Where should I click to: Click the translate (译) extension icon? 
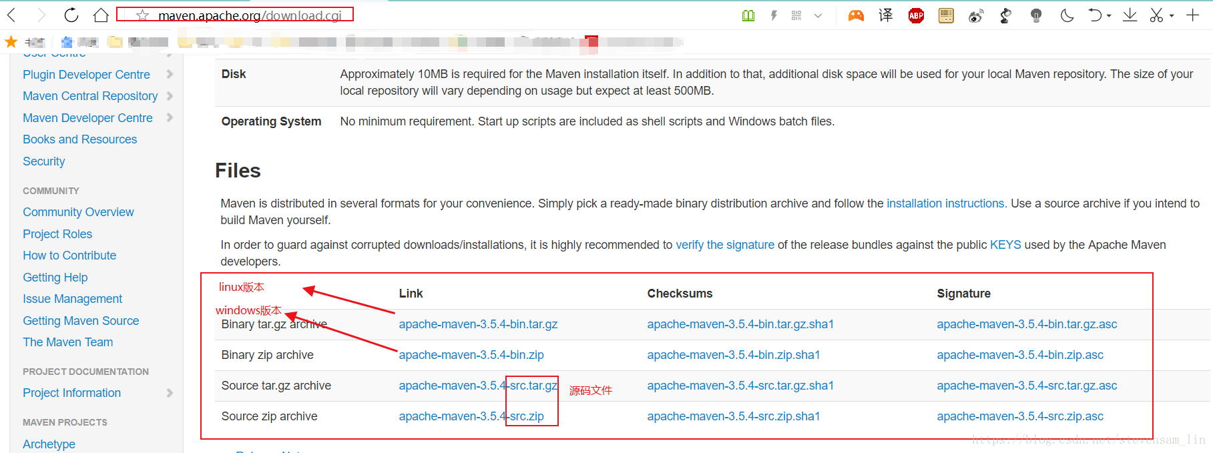[886, 15]
